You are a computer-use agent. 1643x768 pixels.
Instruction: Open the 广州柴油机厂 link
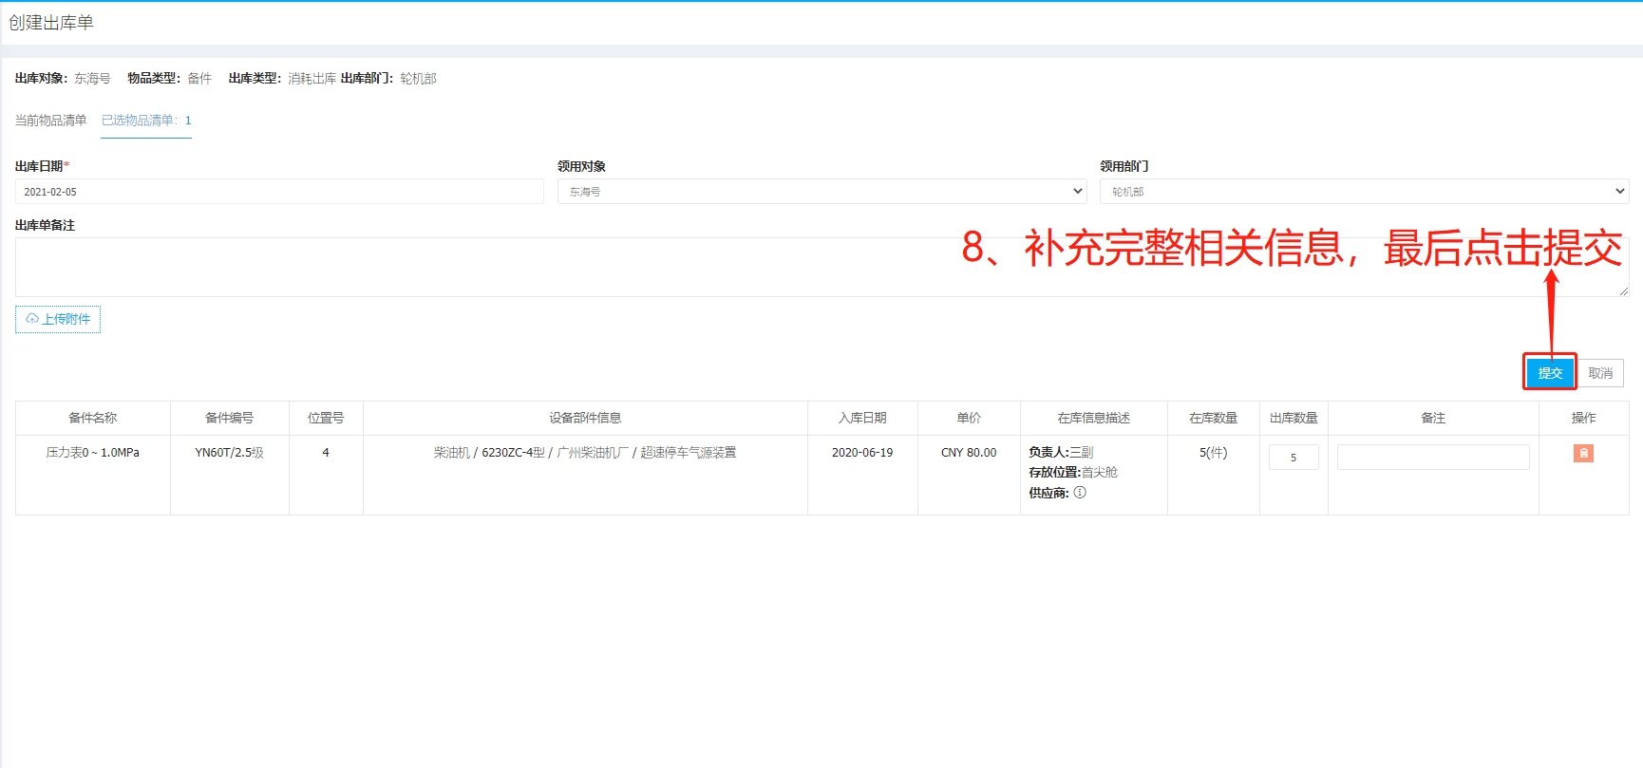point(593,453)
